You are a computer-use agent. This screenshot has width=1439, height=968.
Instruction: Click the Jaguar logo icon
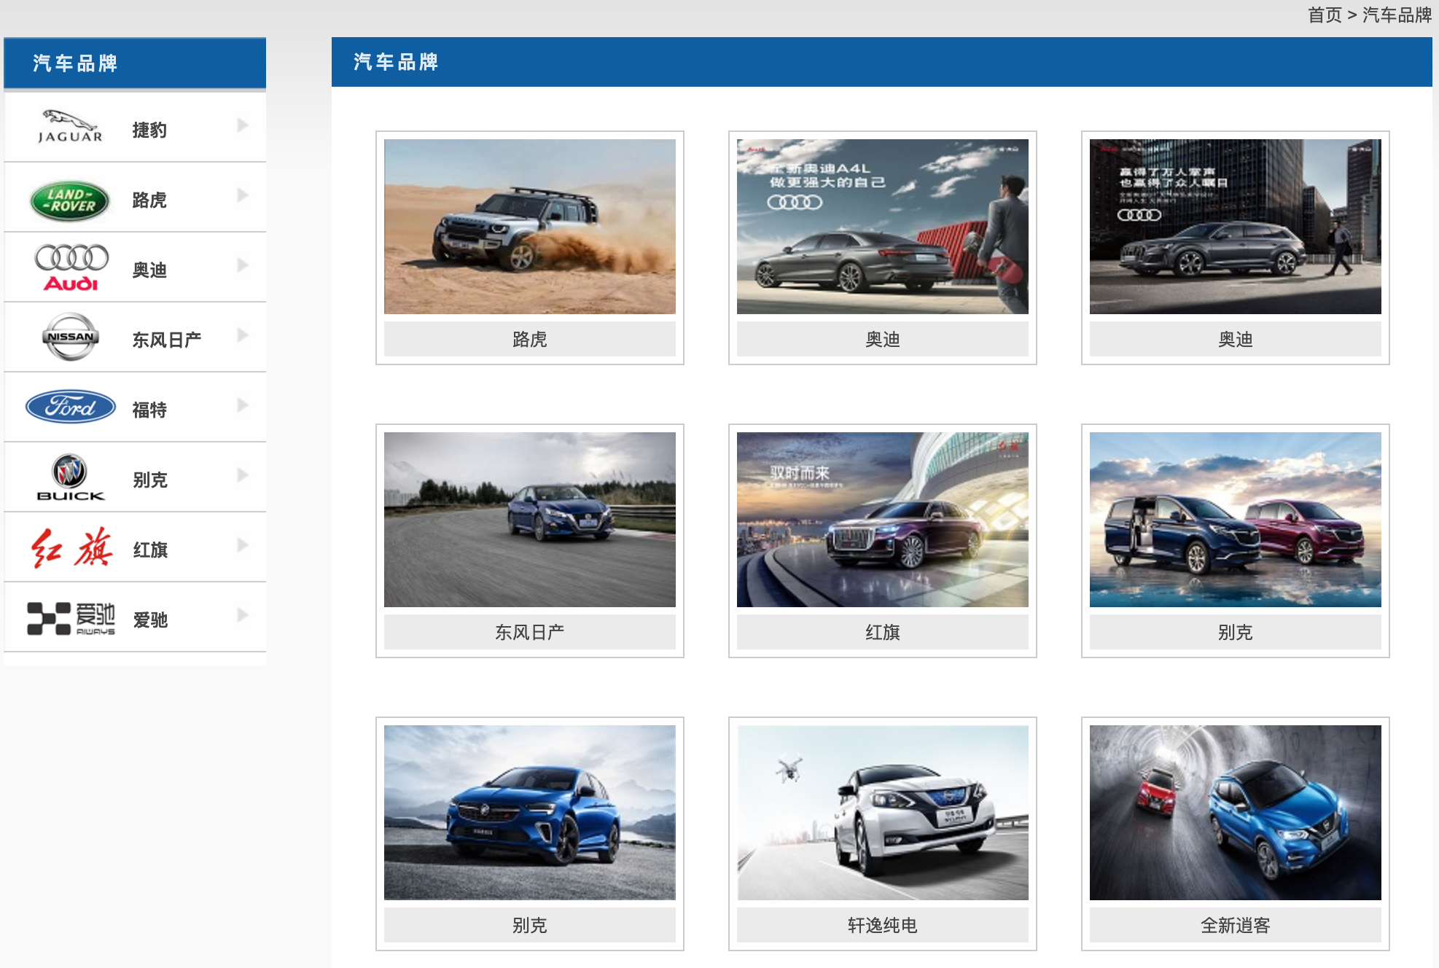coord(70,127)
